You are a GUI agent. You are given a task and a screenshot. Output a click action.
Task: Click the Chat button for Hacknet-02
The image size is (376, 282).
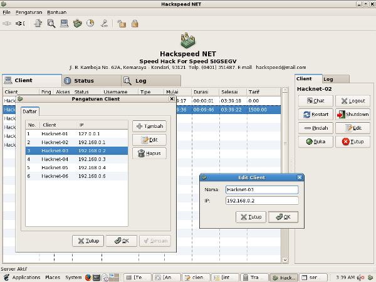pos(316,101)
